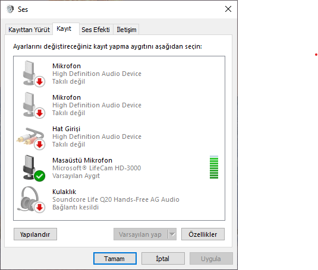Click the Uygula button
The height and width of the screenshot is (270, 318).
[211, 259]
